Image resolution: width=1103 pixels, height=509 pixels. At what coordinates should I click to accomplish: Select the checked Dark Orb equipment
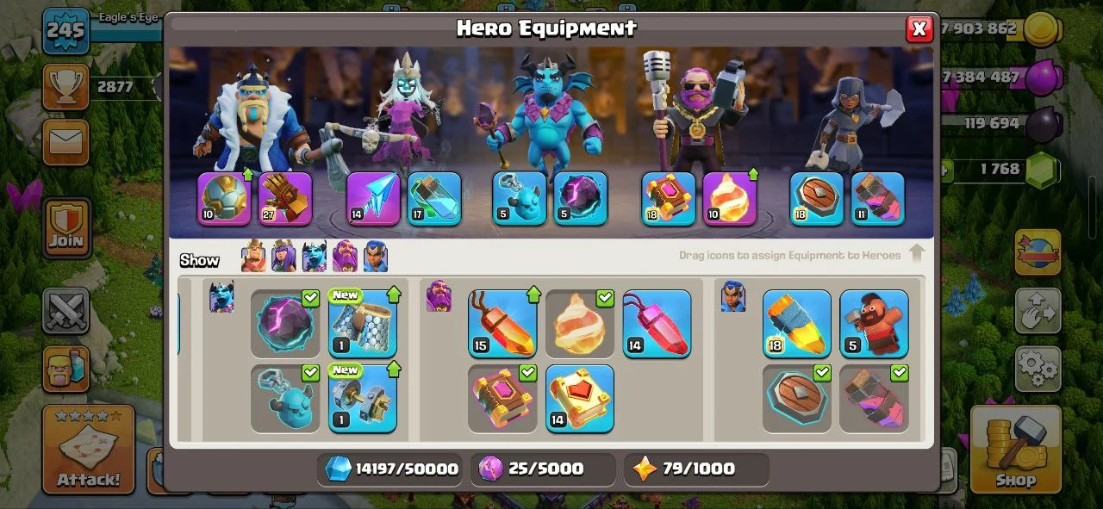[285, 324]
